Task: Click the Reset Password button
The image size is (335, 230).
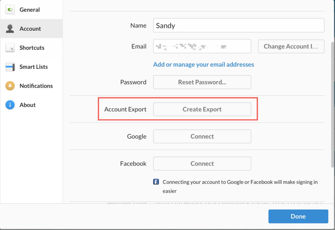Action: [x=202, y=82]
